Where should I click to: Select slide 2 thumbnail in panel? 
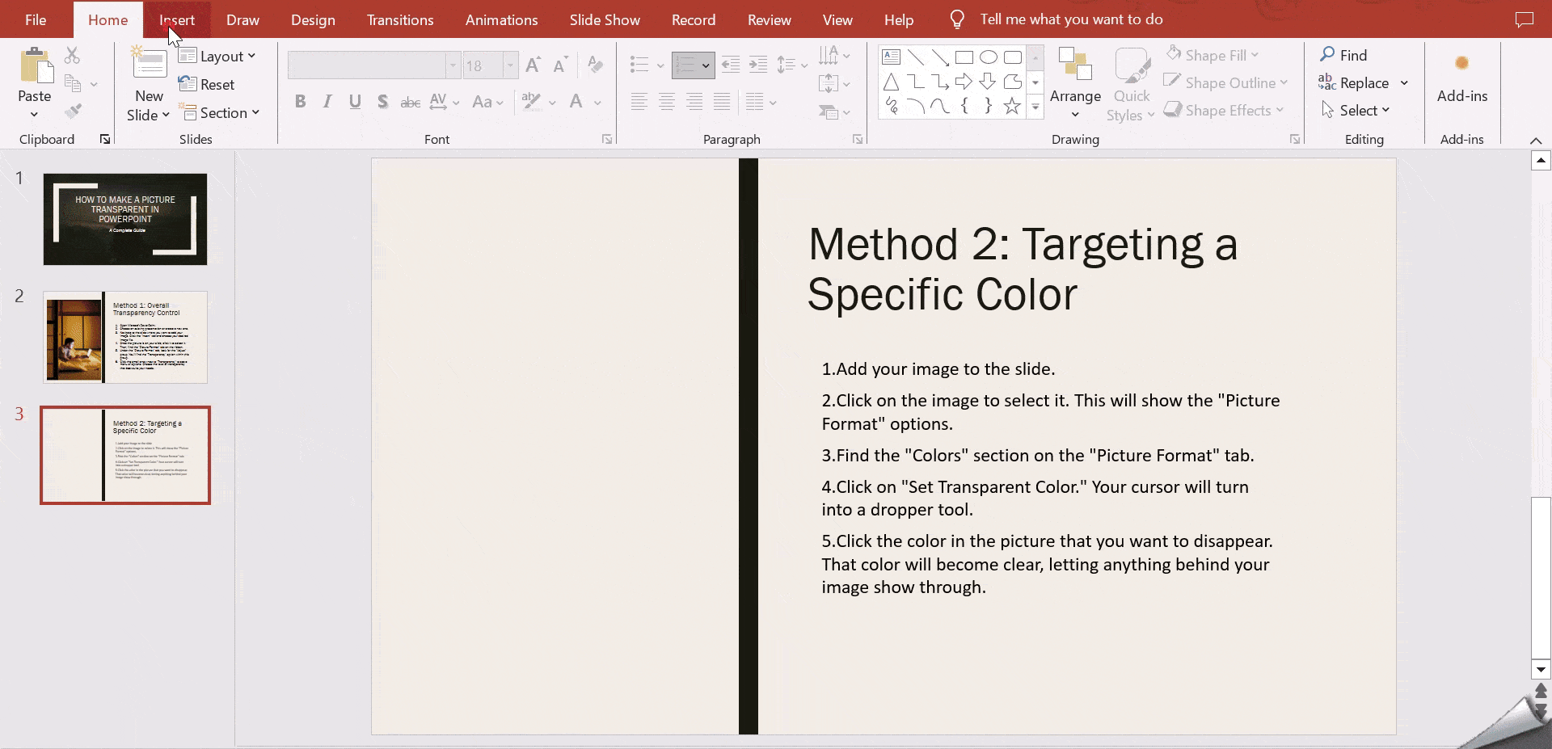coord(125,337)
